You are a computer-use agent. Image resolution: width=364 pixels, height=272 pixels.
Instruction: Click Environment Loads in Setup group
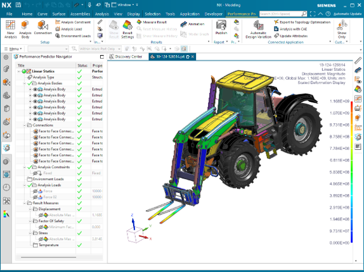pyautogui.click(x=73, y=36)
